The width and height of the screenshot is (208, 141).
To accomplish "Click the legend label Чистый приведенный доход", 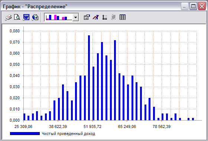I will click(x=68, y=134).
